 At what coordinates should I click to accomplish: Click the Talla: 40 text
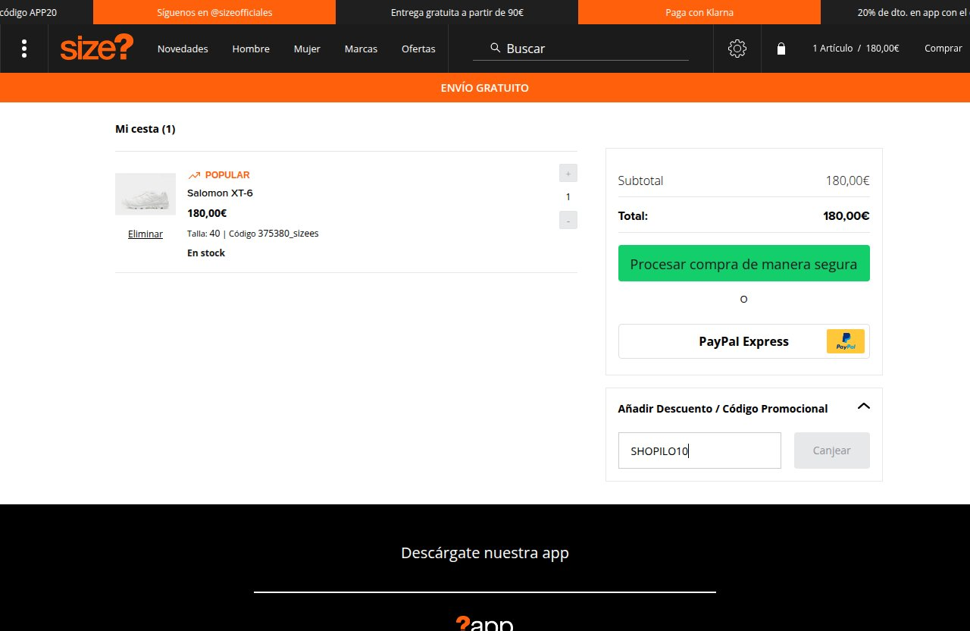coord(204,234)
